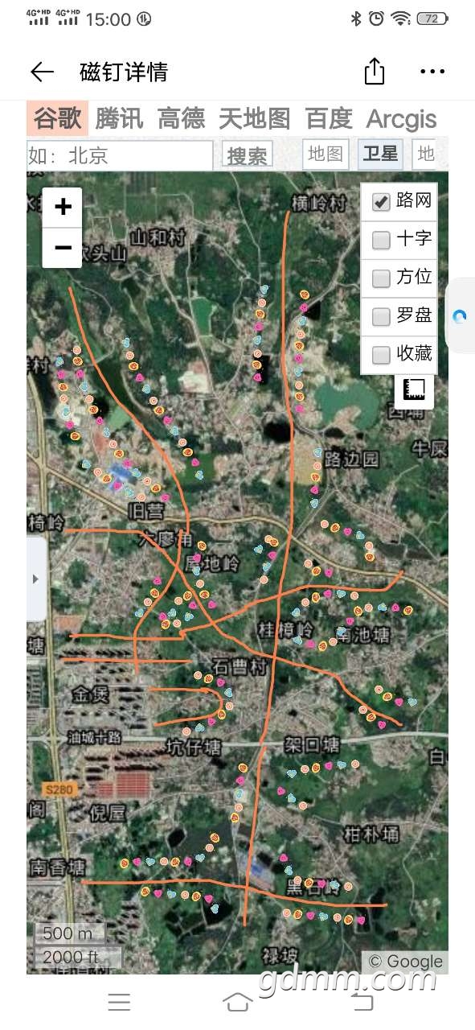Click the Google copyright attribution

click(406, 962)
